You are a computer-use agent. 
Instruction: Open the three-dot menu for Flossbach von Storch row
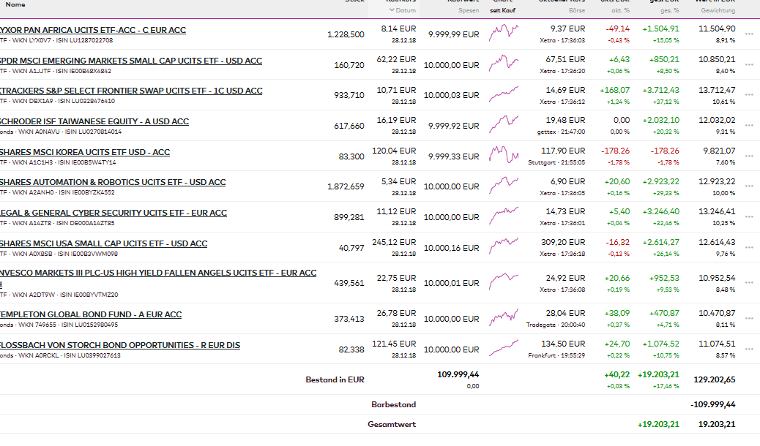pos(749,349)
